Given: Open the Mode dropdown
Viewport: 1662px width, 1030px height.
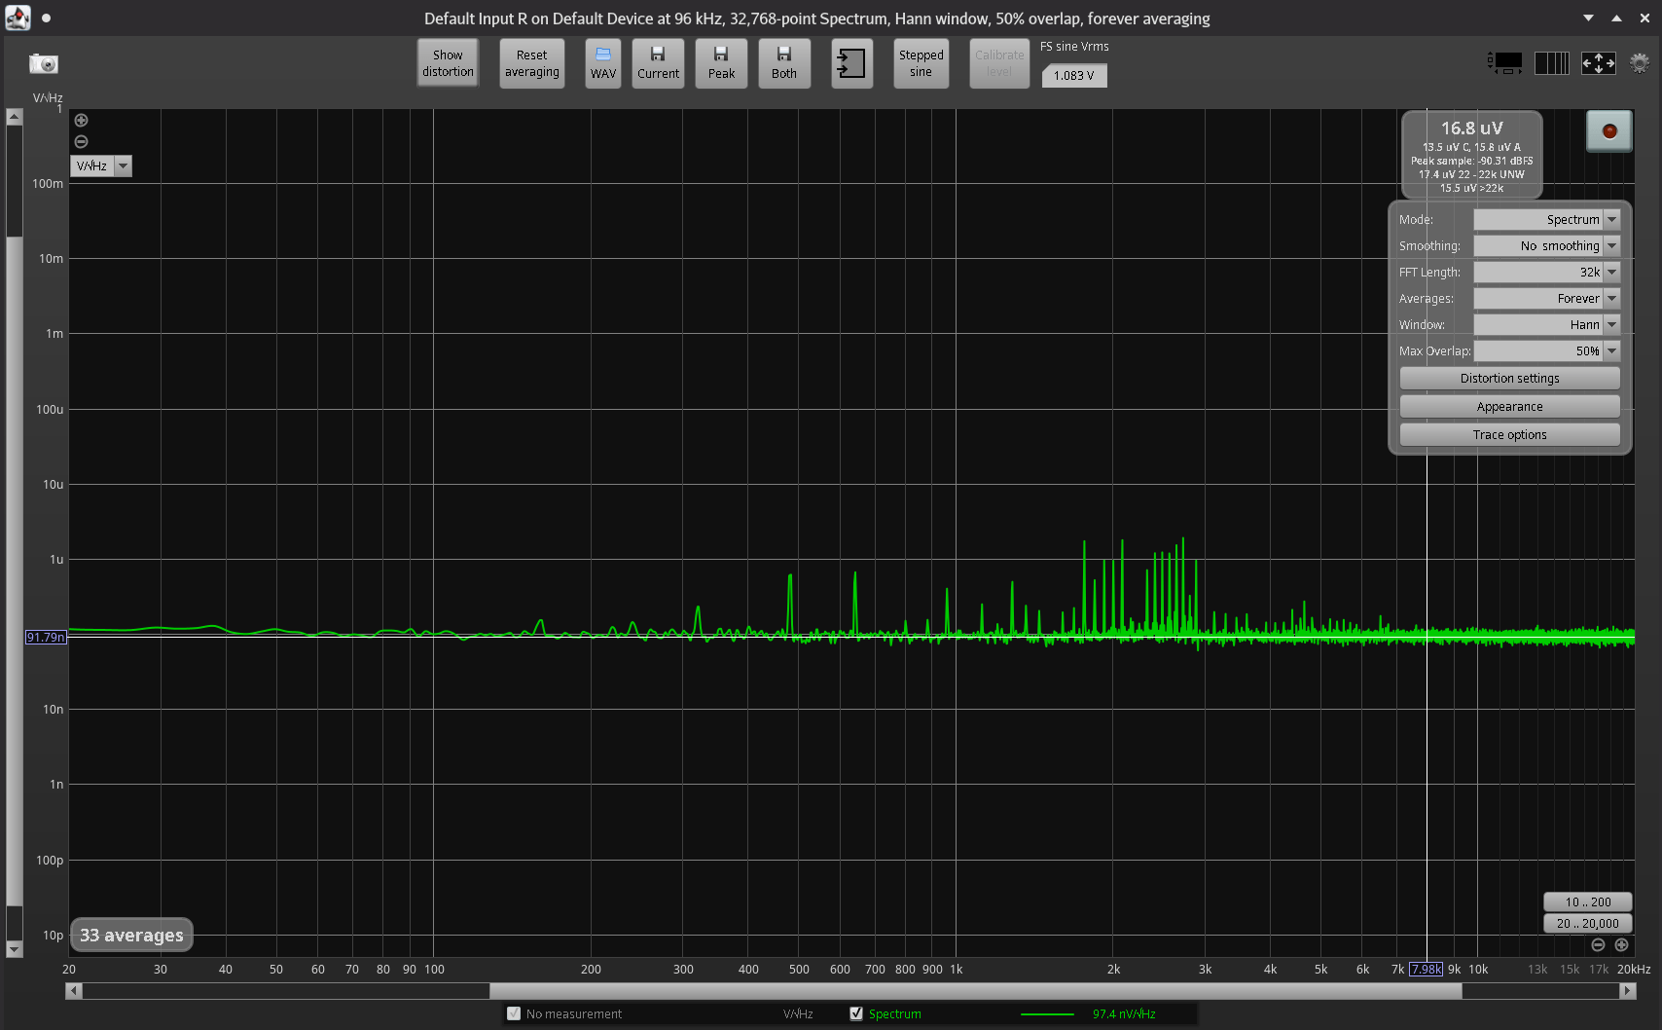Looking at the screenshot, I should [x=1546, y=220].
